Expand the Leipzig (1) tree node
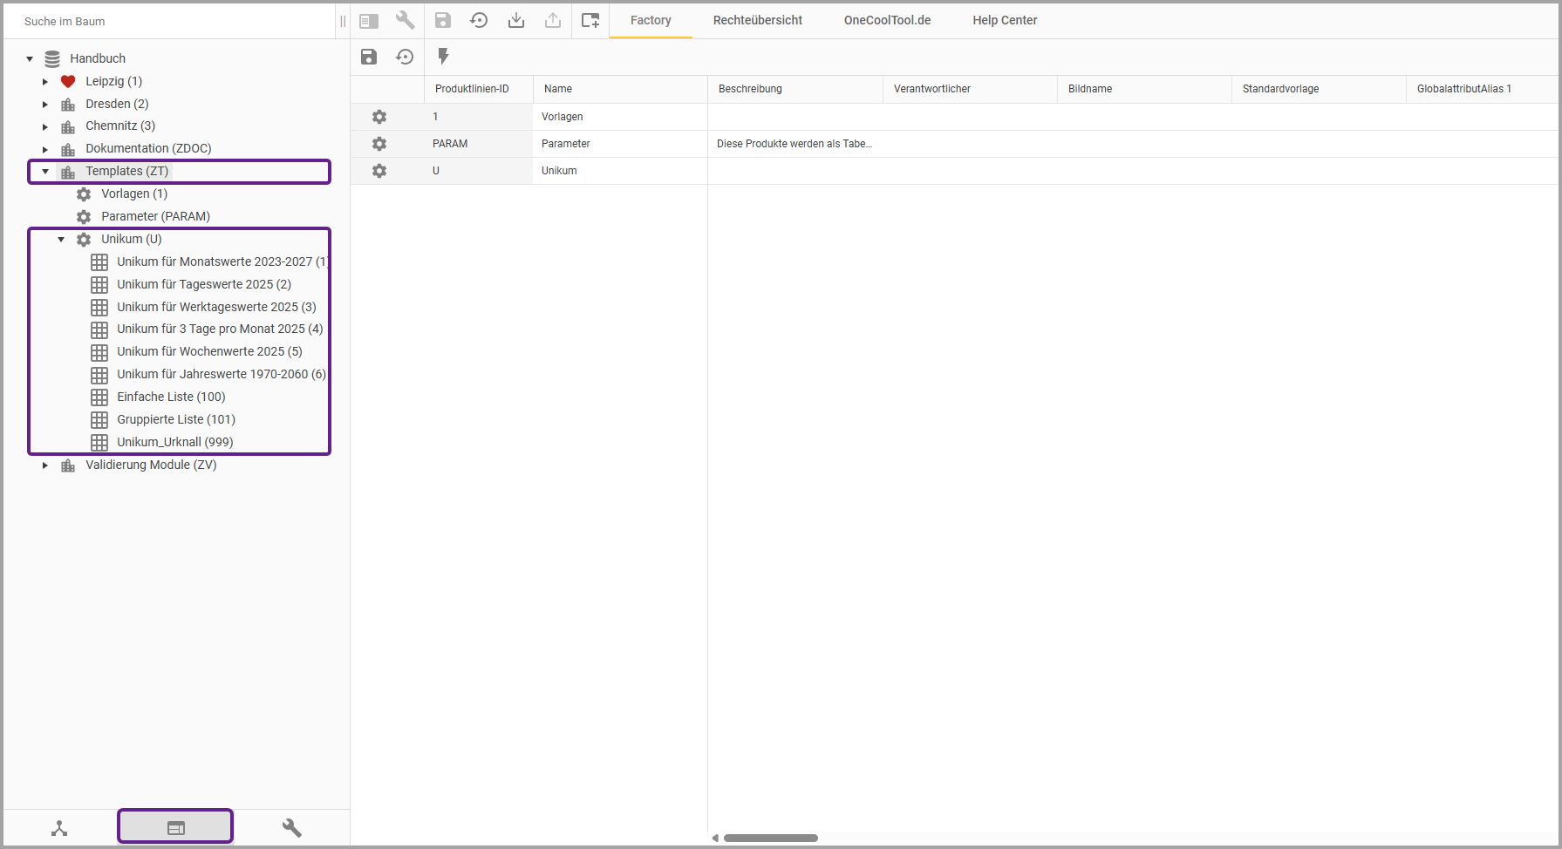 [45, 81]
